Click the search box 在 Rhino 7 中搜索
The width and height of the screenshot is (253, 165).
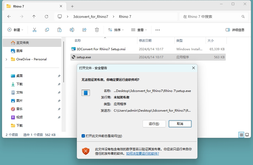[x=214, y=17]
